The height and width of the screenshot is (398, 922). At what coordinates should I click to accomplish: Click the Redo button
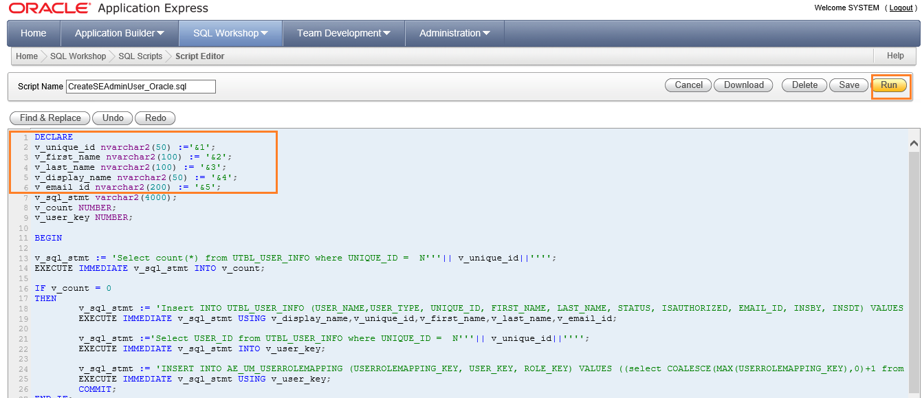155,118
